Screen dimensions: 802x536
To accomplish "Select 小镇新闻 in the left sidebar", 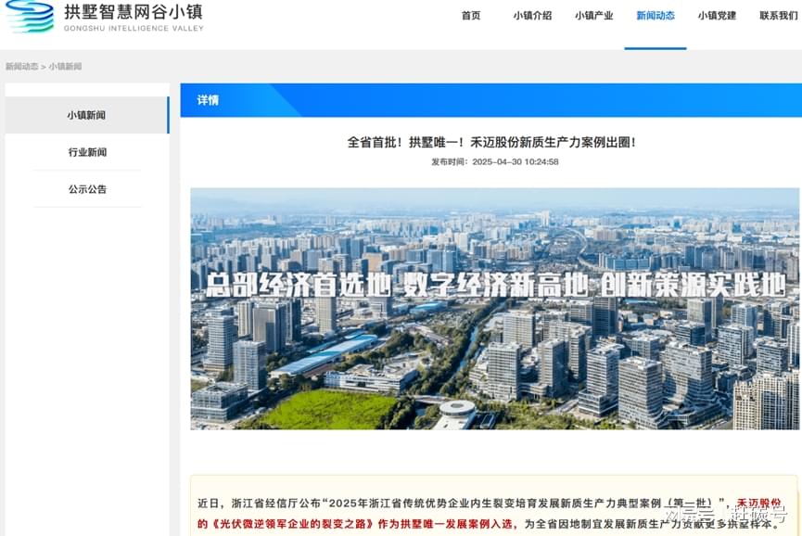I will pyautogui.click(x=86, y=115).
